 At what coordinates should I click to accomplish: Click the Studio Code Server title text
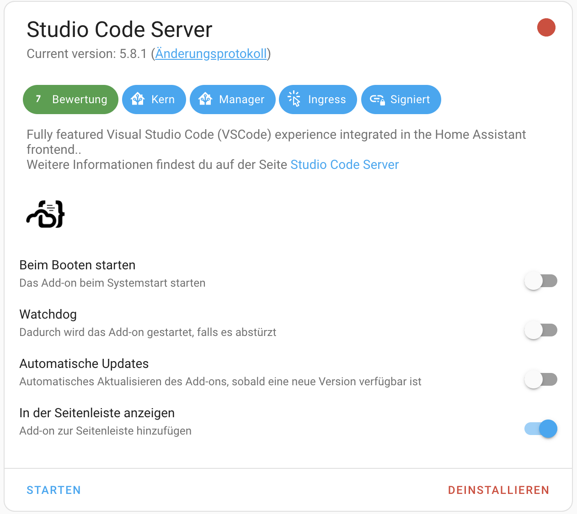[x=119, y=29]
